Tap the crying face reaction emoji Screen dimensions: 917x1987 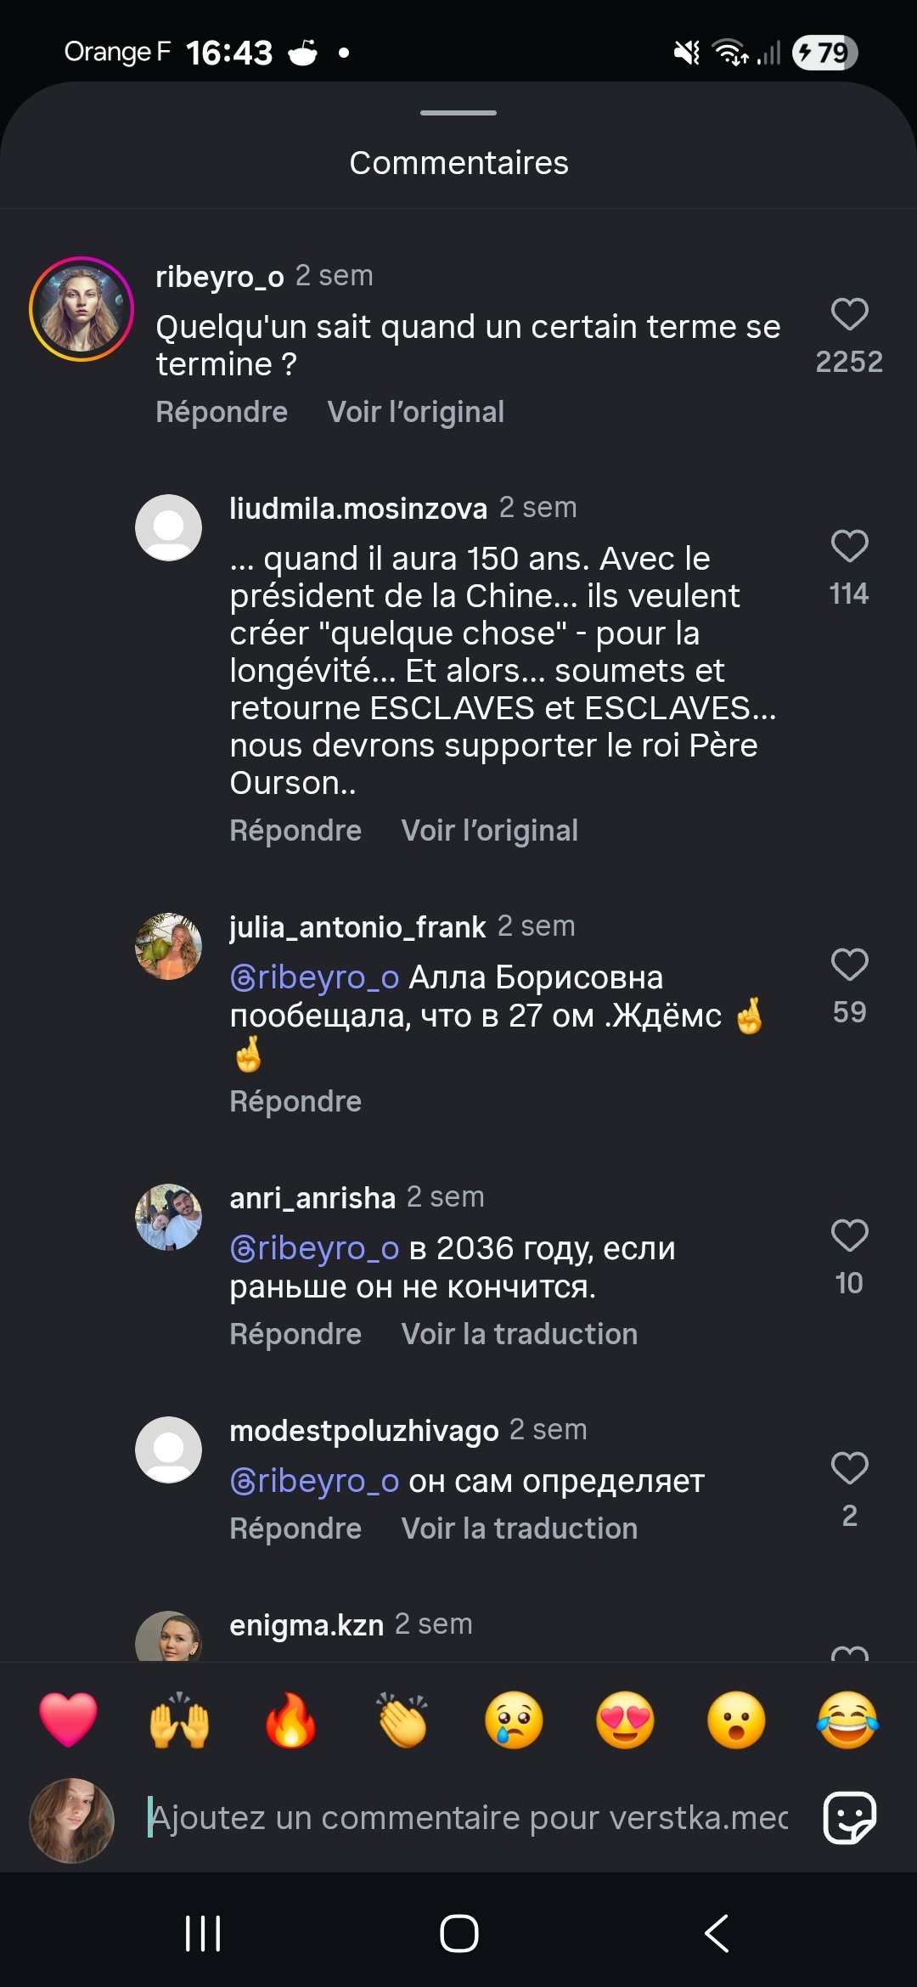(x=514, y=1720)
